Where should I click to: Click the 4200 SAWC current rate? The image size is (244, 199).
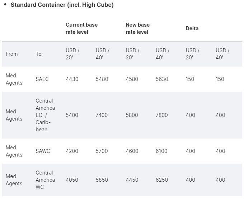click(72, 151)
